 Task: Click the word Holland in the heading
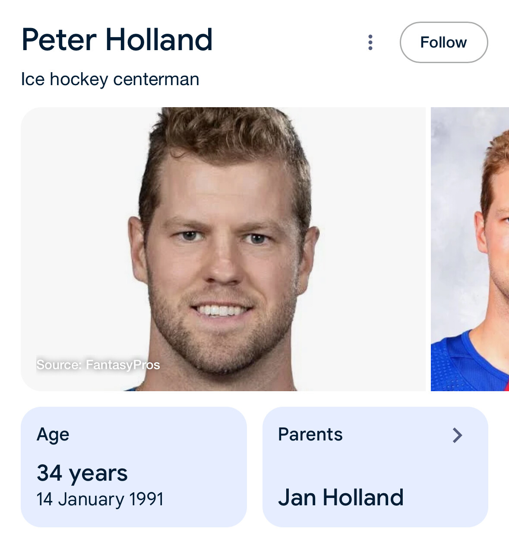[159, 40]
